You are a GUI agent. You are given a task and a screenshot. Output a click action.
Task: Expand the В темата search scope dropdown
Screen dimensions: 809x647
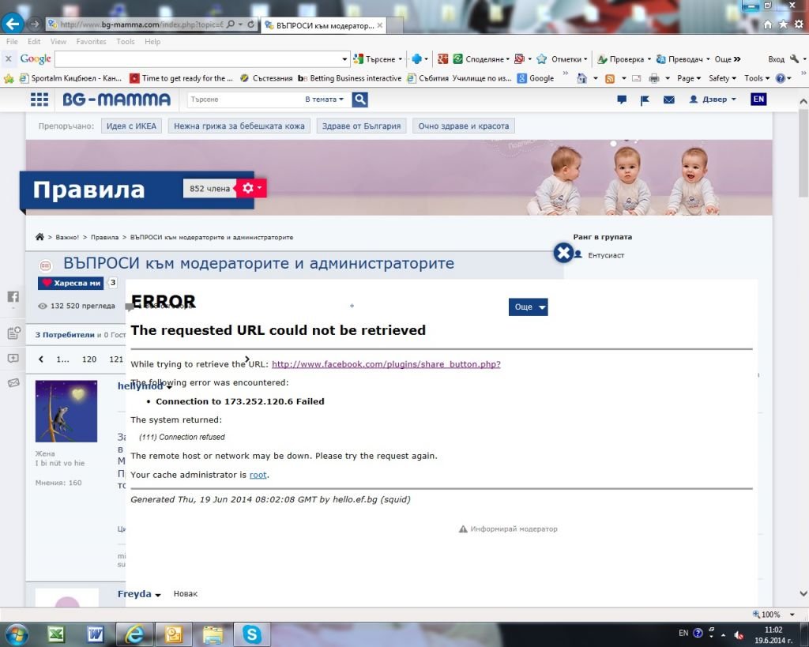324,99
